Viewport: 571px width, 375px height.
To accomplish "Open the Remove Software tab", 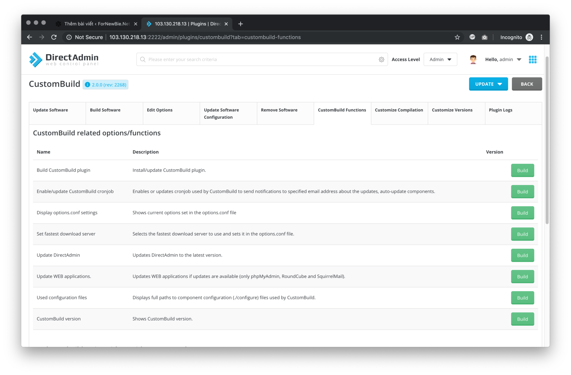I will 285,113.
